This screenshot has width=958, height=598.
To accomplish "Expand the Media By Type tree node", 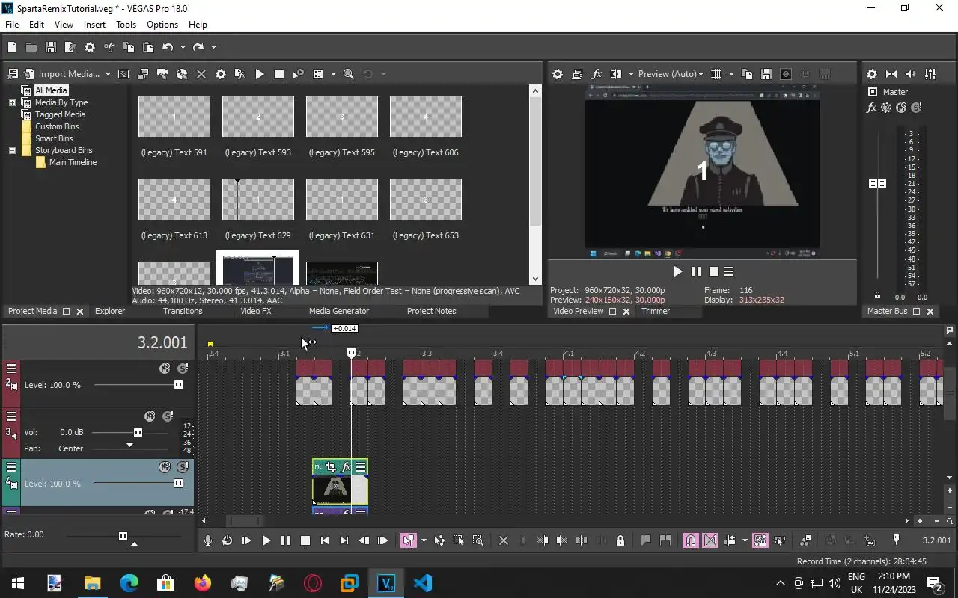I will 12,102.
